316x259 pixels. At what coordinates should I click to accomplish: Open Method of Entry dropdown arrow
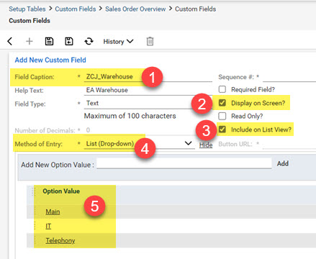pyautogui.click(x=189, y=143)
